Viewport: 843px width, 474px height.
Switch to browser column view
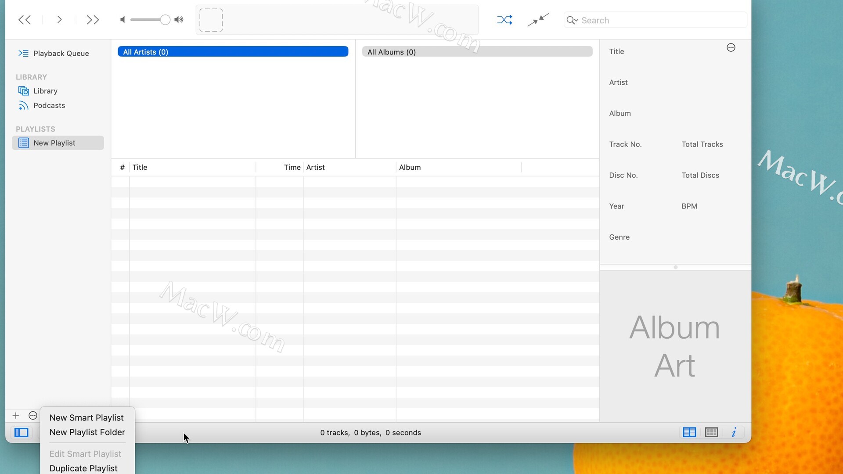click(x=689, y=433)
